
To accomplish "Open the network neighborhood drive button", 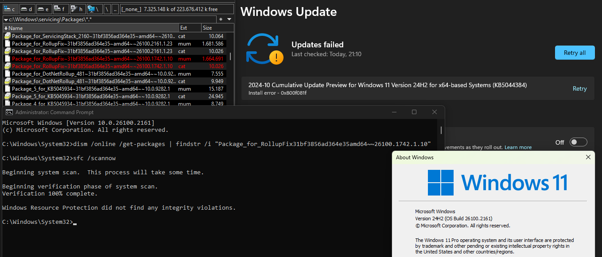I will [x=94, y=9].
